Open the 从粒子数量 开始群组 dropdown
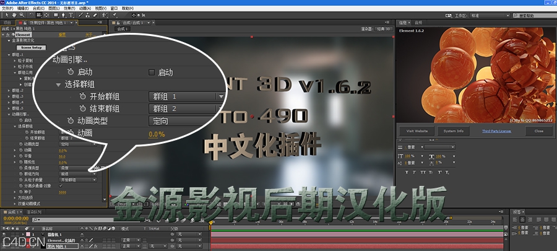 click(x=77, y=180)
